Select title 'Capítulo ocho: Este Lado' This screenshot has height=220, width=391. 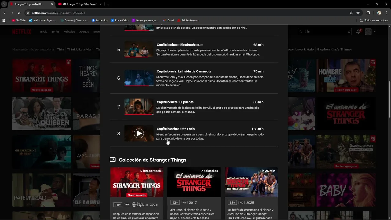pyautogui.click(x=176, y=129)
